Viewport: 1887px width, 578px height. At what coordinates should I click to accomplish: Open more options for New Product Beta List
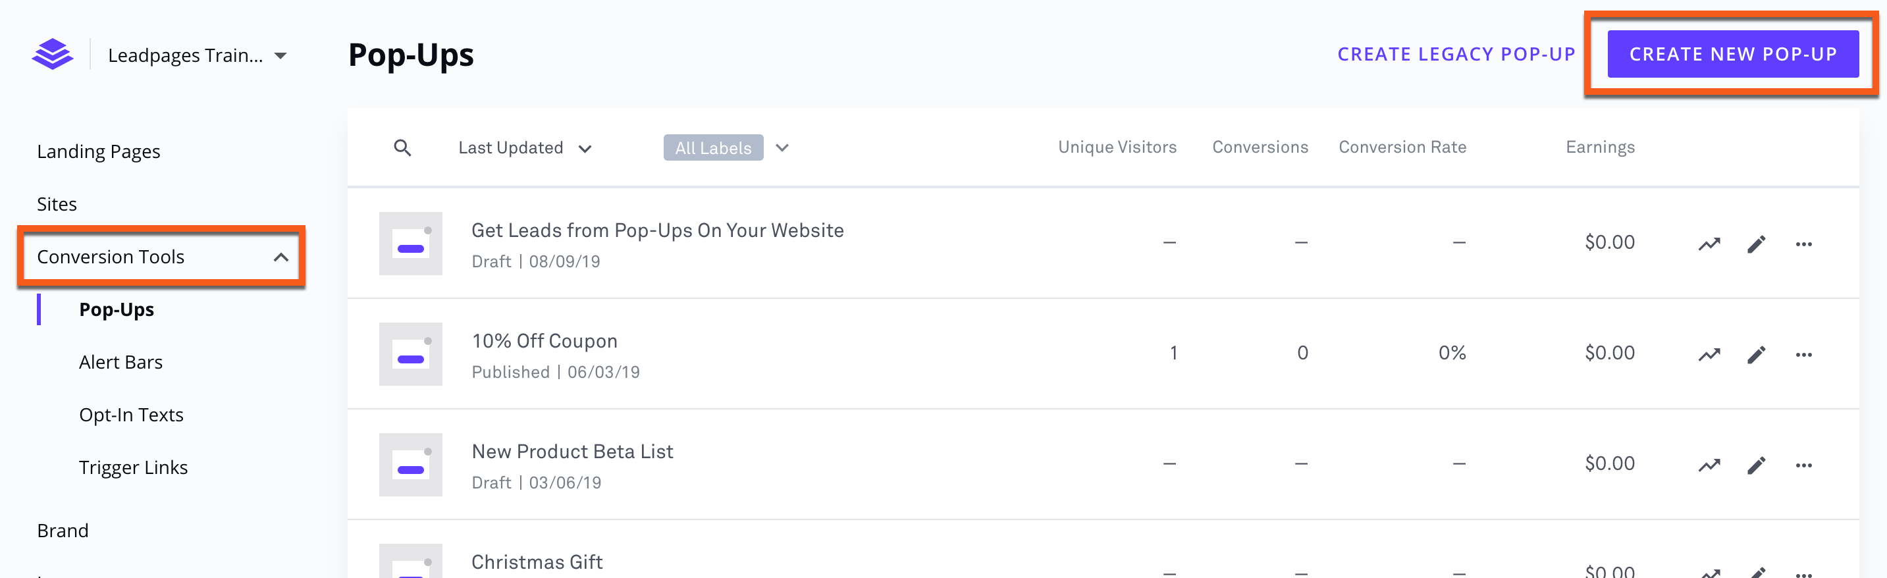point(1805,465)
